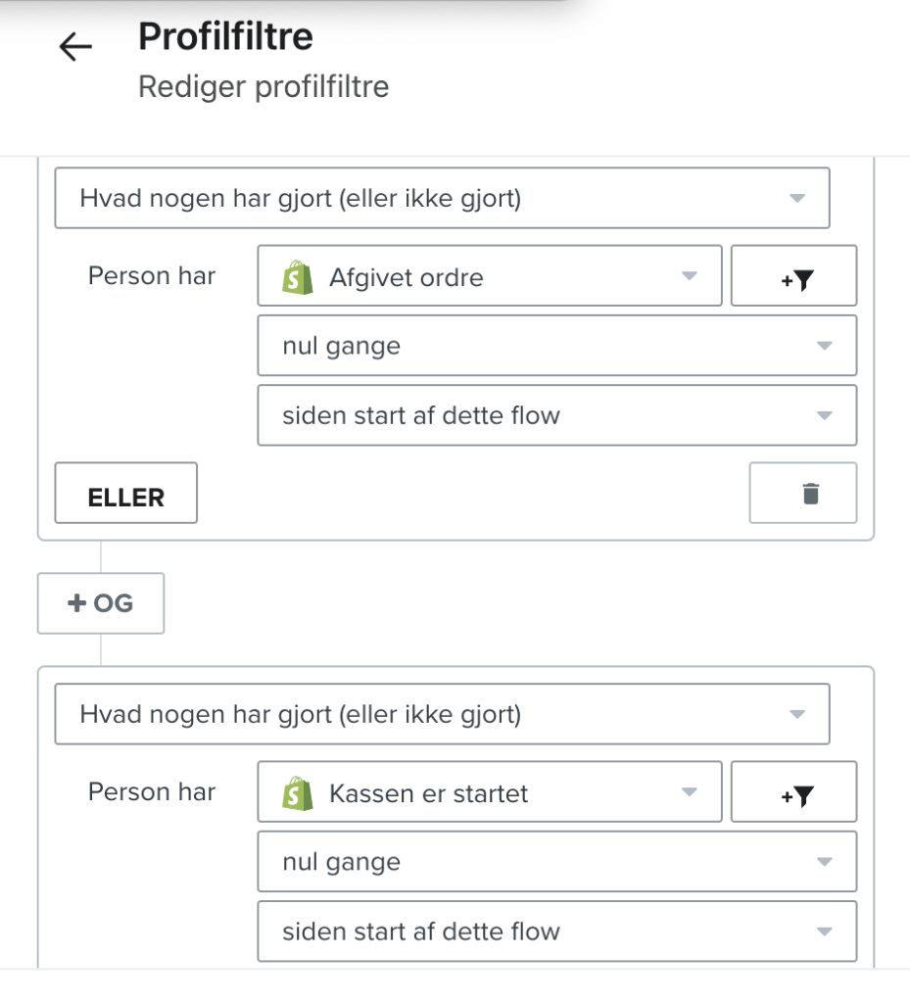
Task: Open the lower 'Hvad nogen har gjort' dropdown
Action: [x=443, y=714]
